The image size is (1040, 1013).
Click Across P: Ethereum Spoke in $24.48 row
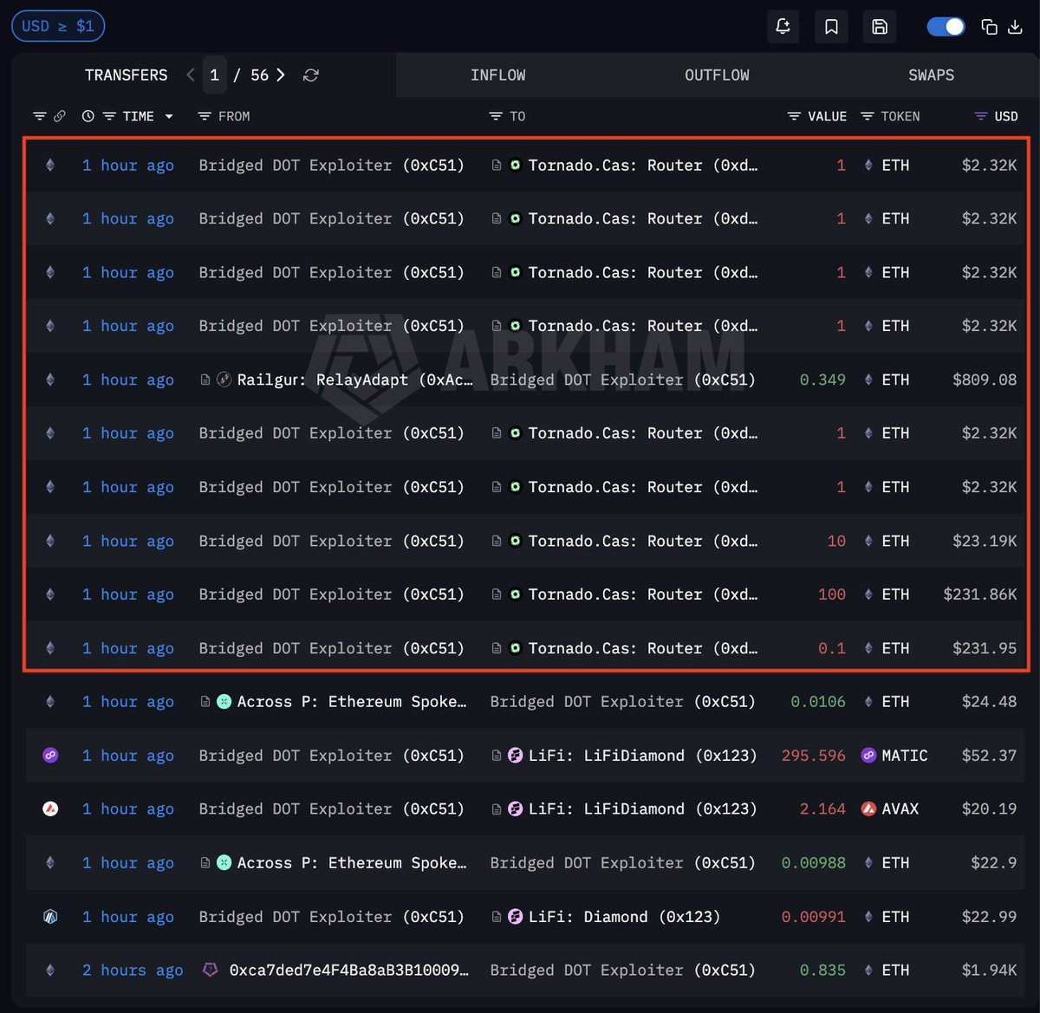tap(351, 702)
